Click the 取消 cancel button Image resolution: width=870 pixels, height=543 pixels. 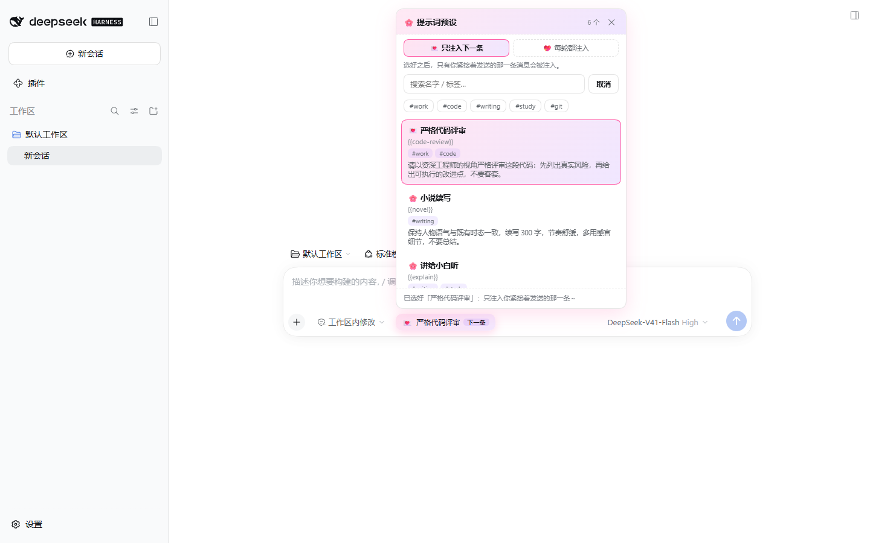click(x=604, y=84)
